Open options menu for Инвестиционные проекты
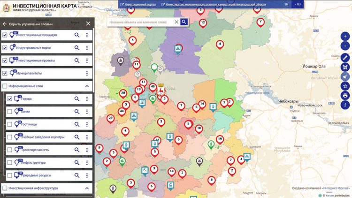Image resolution: width=352 pixels, height=198 pixels. tap(87, 61)
